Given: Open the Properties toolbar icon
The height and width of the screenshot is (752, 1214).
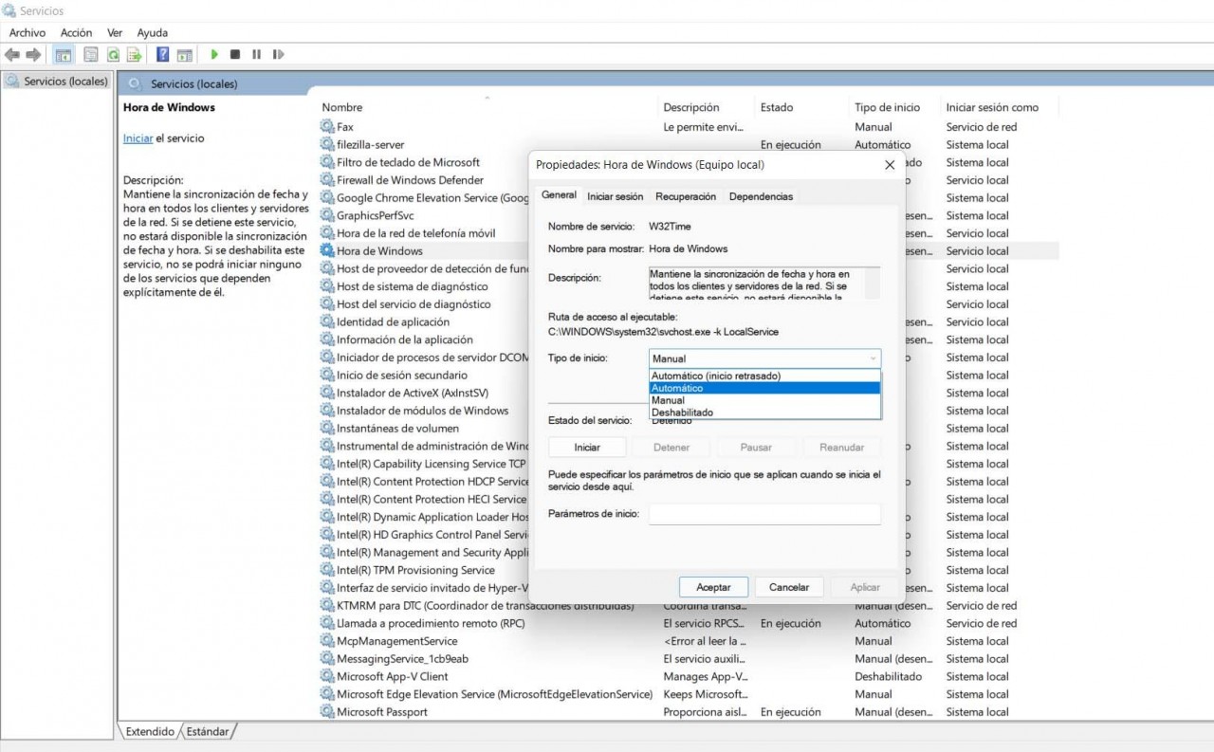Looking at the screenshot, I should (x=91, y=55).
